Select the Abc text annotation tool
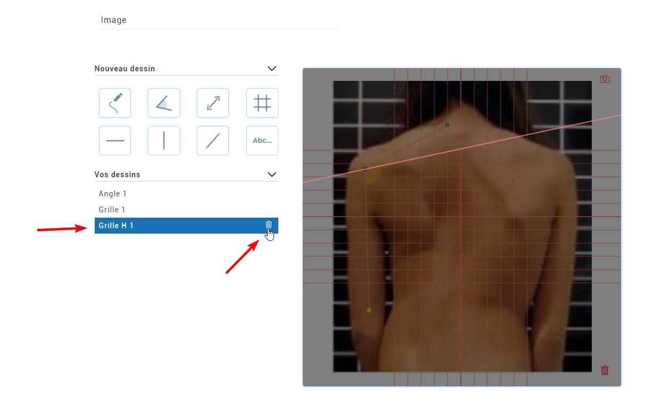 262,140
